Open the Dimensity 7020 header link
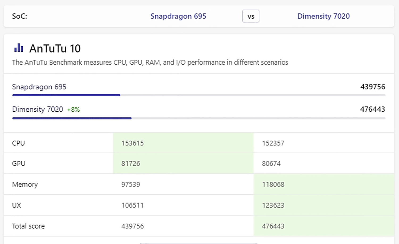This screenshot has height=244, width=399. tap(323, 16)
